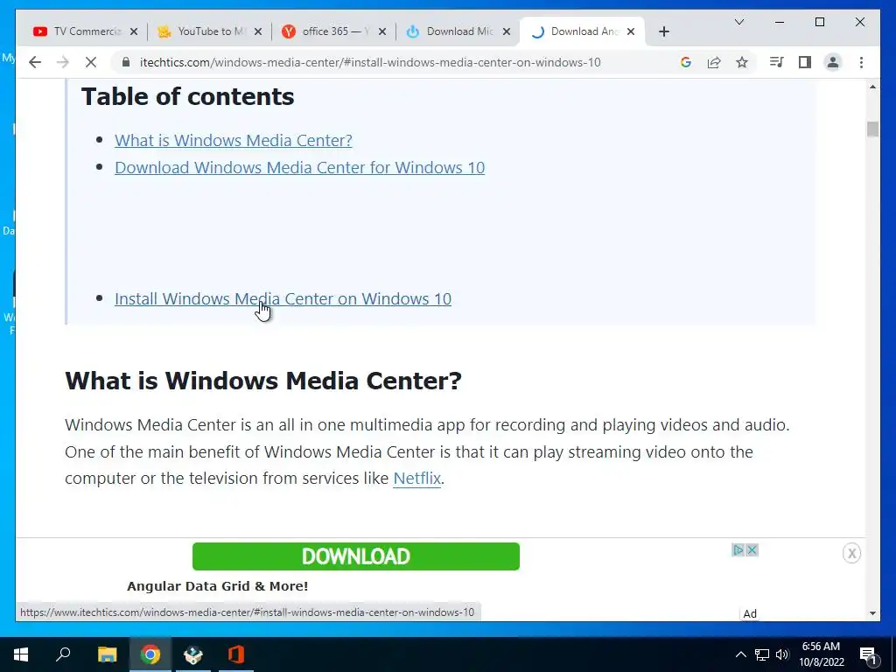Follow the Netflix link
896x672 pixels.
pyautogui.click(x=417, y=478)
